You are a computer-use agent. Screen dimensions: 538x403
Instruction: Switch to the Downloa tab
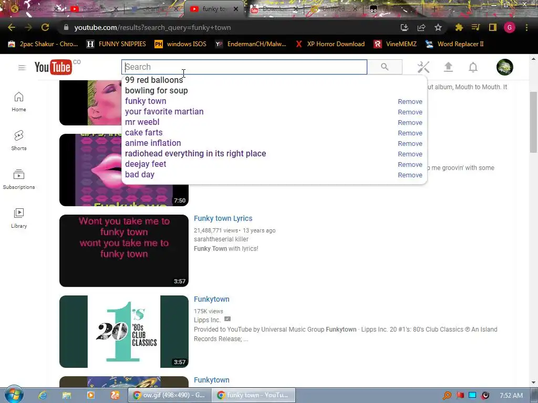point(274,9)
